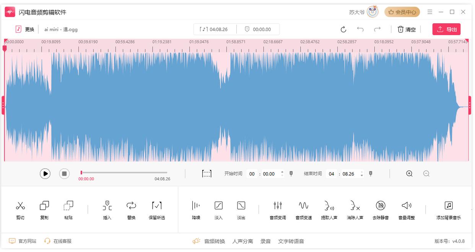
Task: Choose the 去除静音 remove silence tool
Action: coord(380,206)
